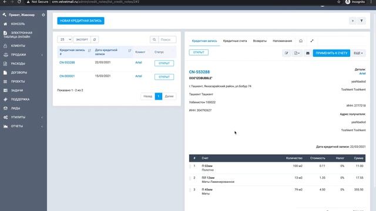The width and height of the screenshot is (376, 211).
Task: Click the magnifier search icon in the list
Action: tap(154, 39)
